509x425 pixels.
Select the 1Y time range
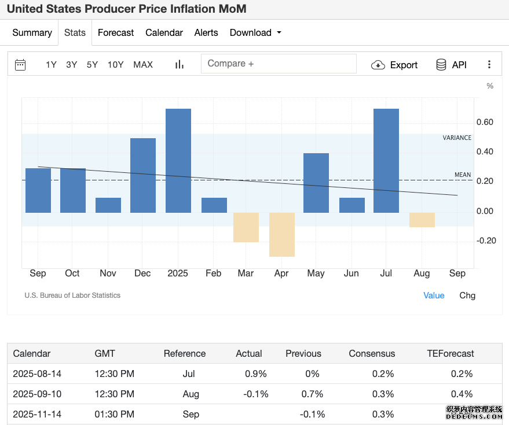point(51,65)
